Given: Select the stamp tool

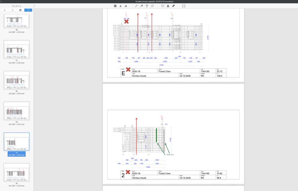Looking at the screenshot, I should (x=168, y=6).
